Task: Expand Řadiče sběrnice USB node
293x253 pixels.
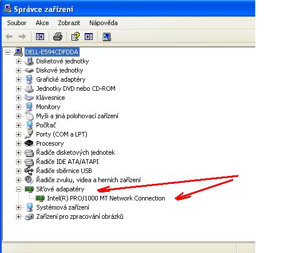Action: point(18,171)
